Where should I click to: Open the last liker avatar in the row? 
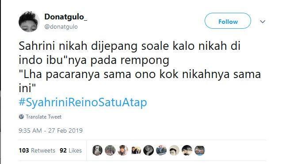200,150
